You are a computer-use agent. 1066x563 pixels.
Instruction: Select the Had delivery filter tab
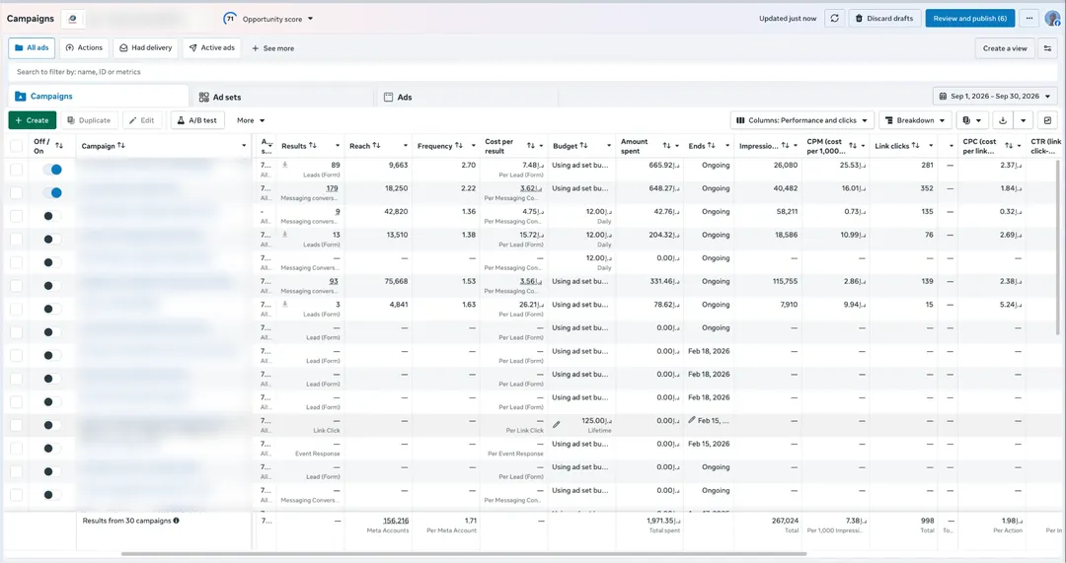(x=145, y=48)
